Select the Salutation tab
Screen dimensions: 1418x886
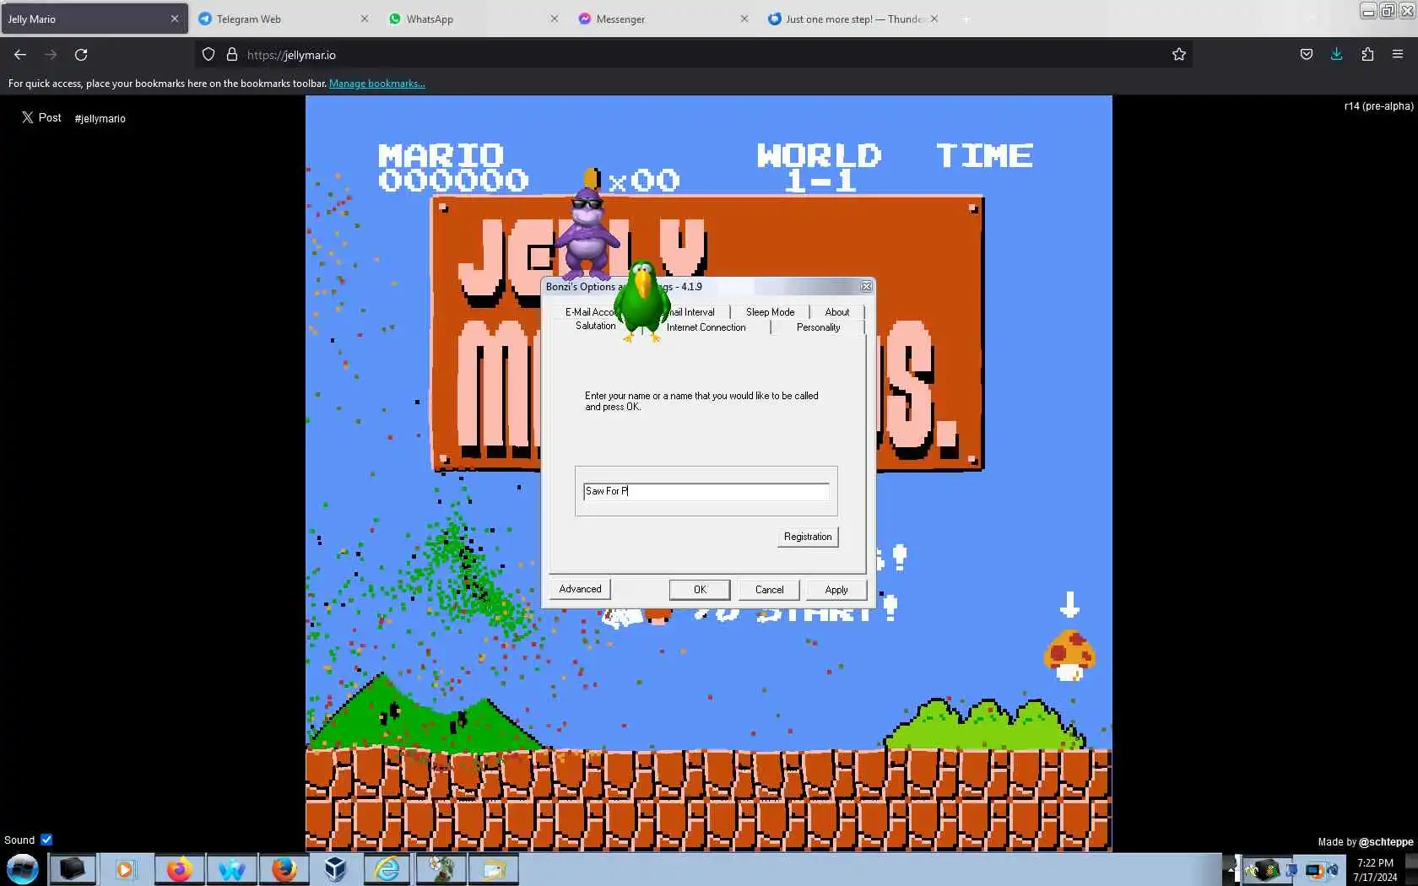pos(595,326)
